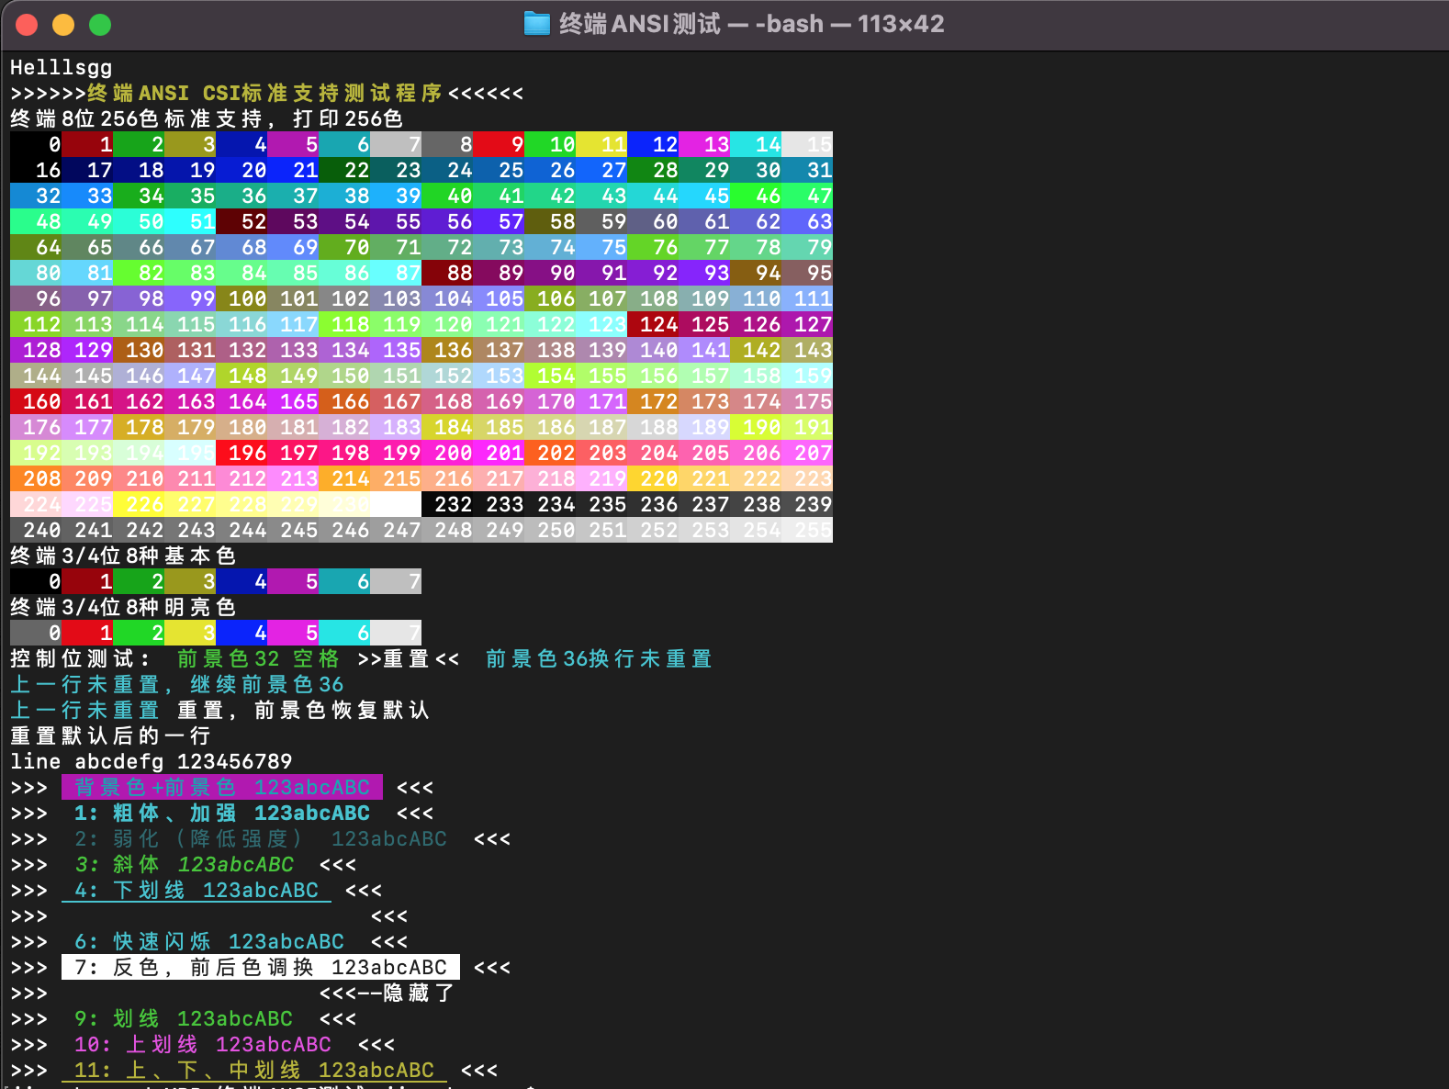The width and height of the screenshot is (1449, 1089).
Task: Click the red color cell numbered 9 in the 256-color grid
Action: click(499, 144)
